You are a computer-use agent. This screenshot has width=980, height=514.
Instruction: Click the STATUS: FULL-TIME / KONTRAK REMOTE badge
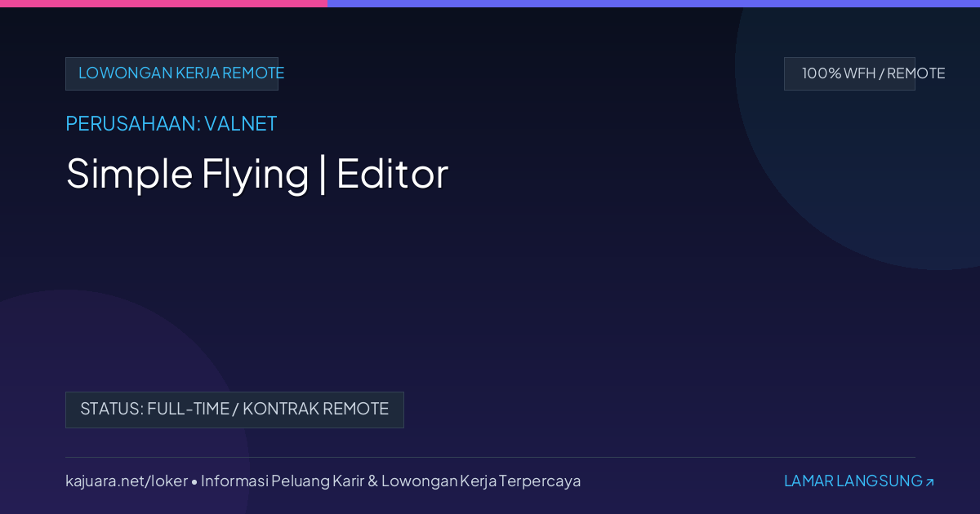coord(234,410)
